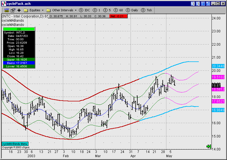The height and width of the screenshot is (160, 227).
Task: Switch to 60 minute interval
Action: [118, 10]
